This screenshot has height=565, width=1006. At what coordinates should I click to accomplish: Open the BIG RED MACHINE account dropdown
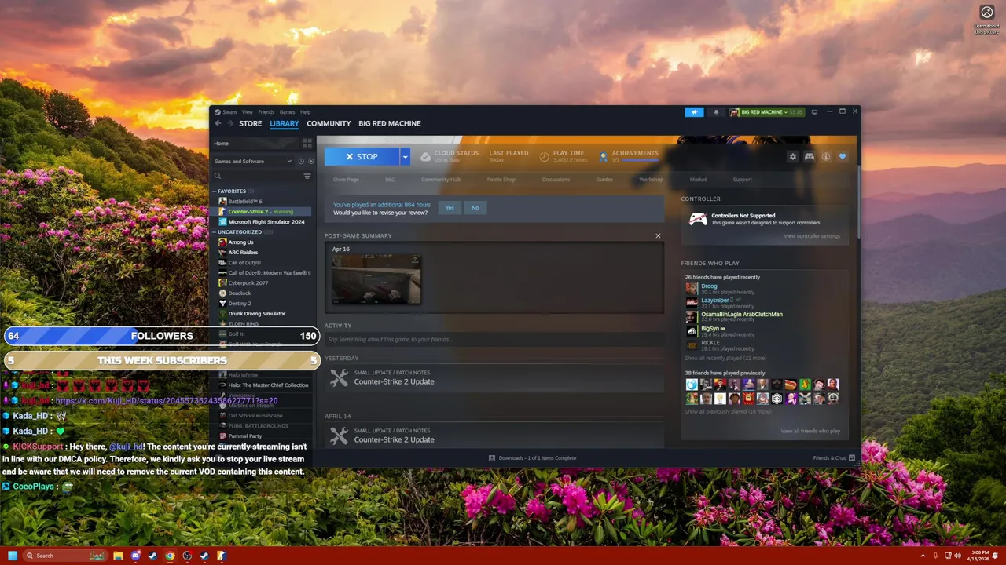point(766,112)
